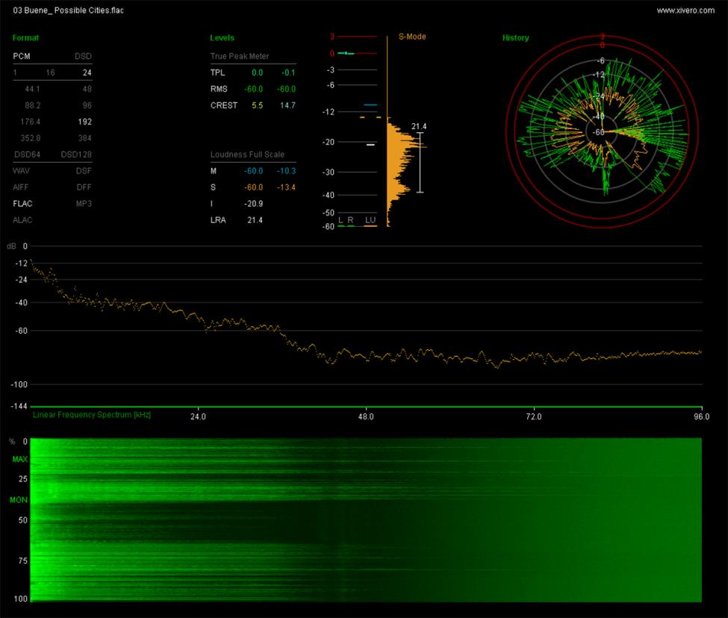728x618 pixels.
Task: Select the DSD format indicator
Action: coord(84,56)
